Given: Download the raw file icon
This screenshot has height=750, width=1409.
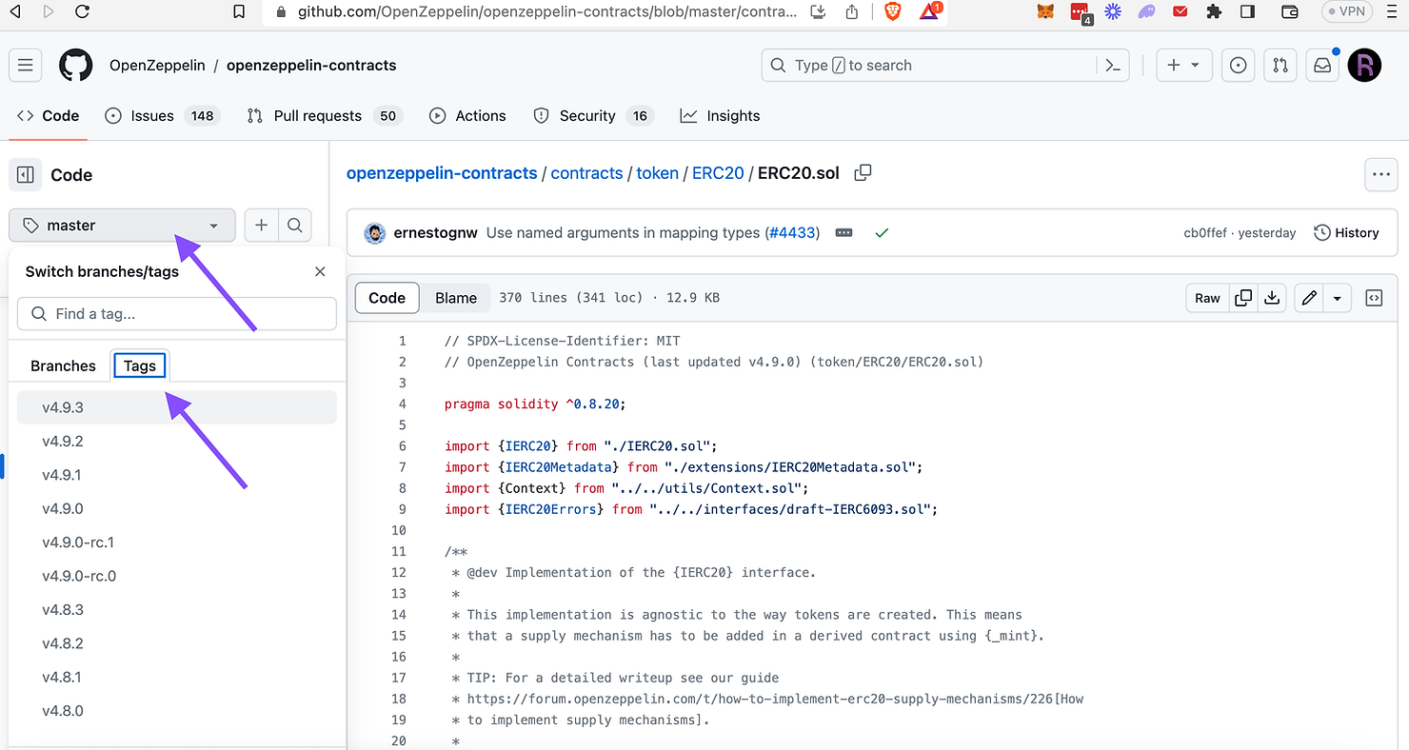Looking at the screenshot, I should pos(1272,298).
